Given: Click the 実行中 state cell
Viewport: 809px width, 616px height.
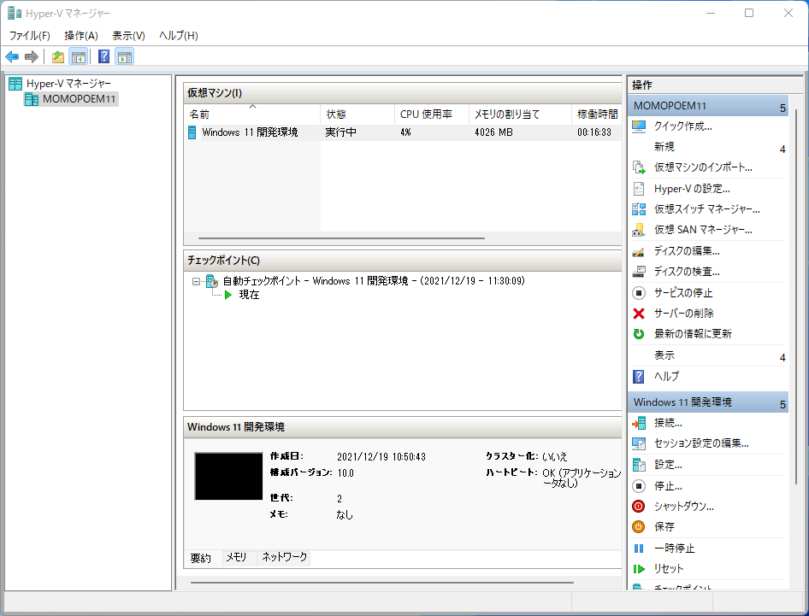Looking at the screenshot, I should click(340, 132).
